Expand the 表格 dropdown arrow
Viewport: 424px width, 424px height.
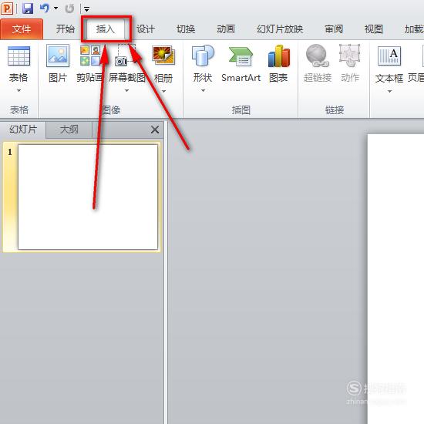click(19, 91)
